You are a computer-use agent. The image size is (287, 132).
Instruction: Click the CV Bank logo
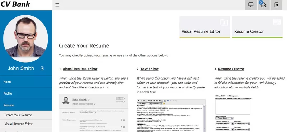[x=15, y=4]
